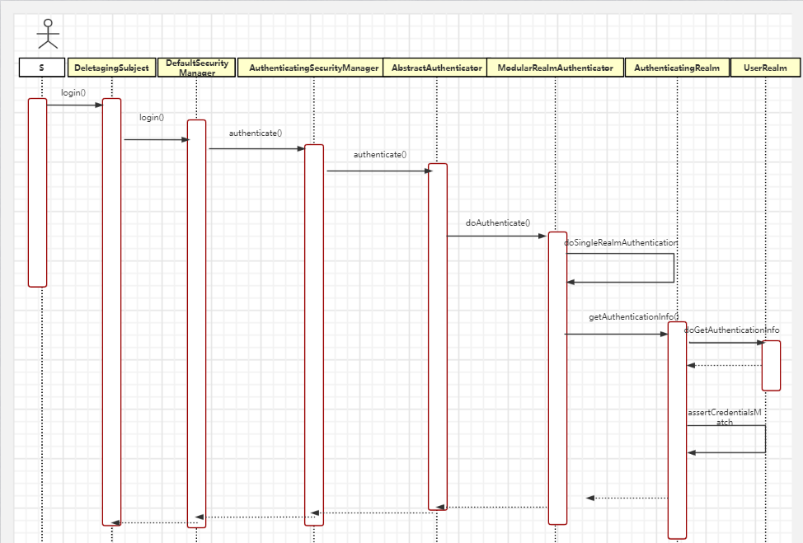The height and width of the screenshot is (543, 803).
Task: Select the assertCredentialsMatch self-call label
Action: 724,417
